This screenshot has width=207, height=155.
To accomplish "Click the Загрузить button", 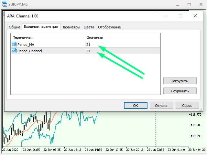I will tap(180, 81).
